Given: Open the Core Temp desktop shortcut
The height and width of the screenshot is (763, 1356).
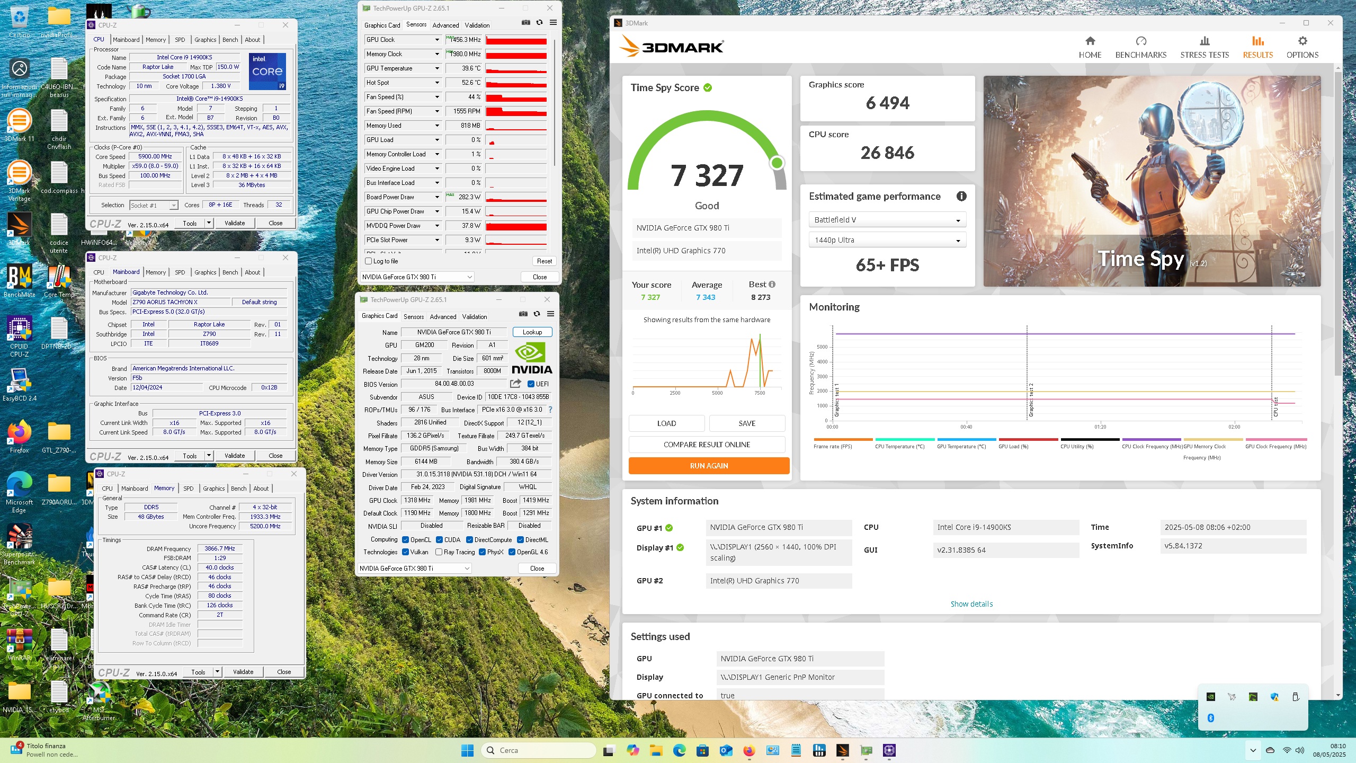Looking at the screenshot, I should (x=59, y=281).
